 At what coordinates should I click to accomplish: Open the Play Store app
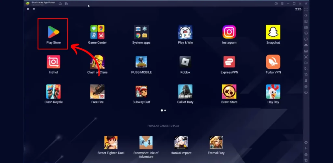coord(54,32)
